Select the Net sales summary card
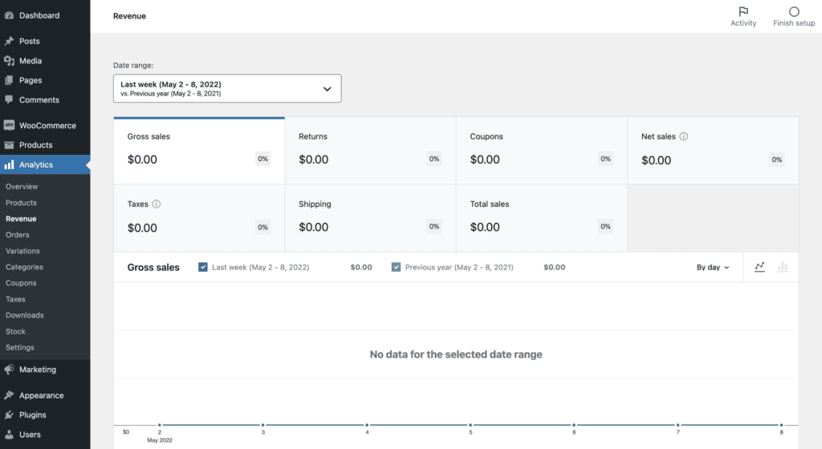The image size is (822, 449). click(x=713, y=151)
